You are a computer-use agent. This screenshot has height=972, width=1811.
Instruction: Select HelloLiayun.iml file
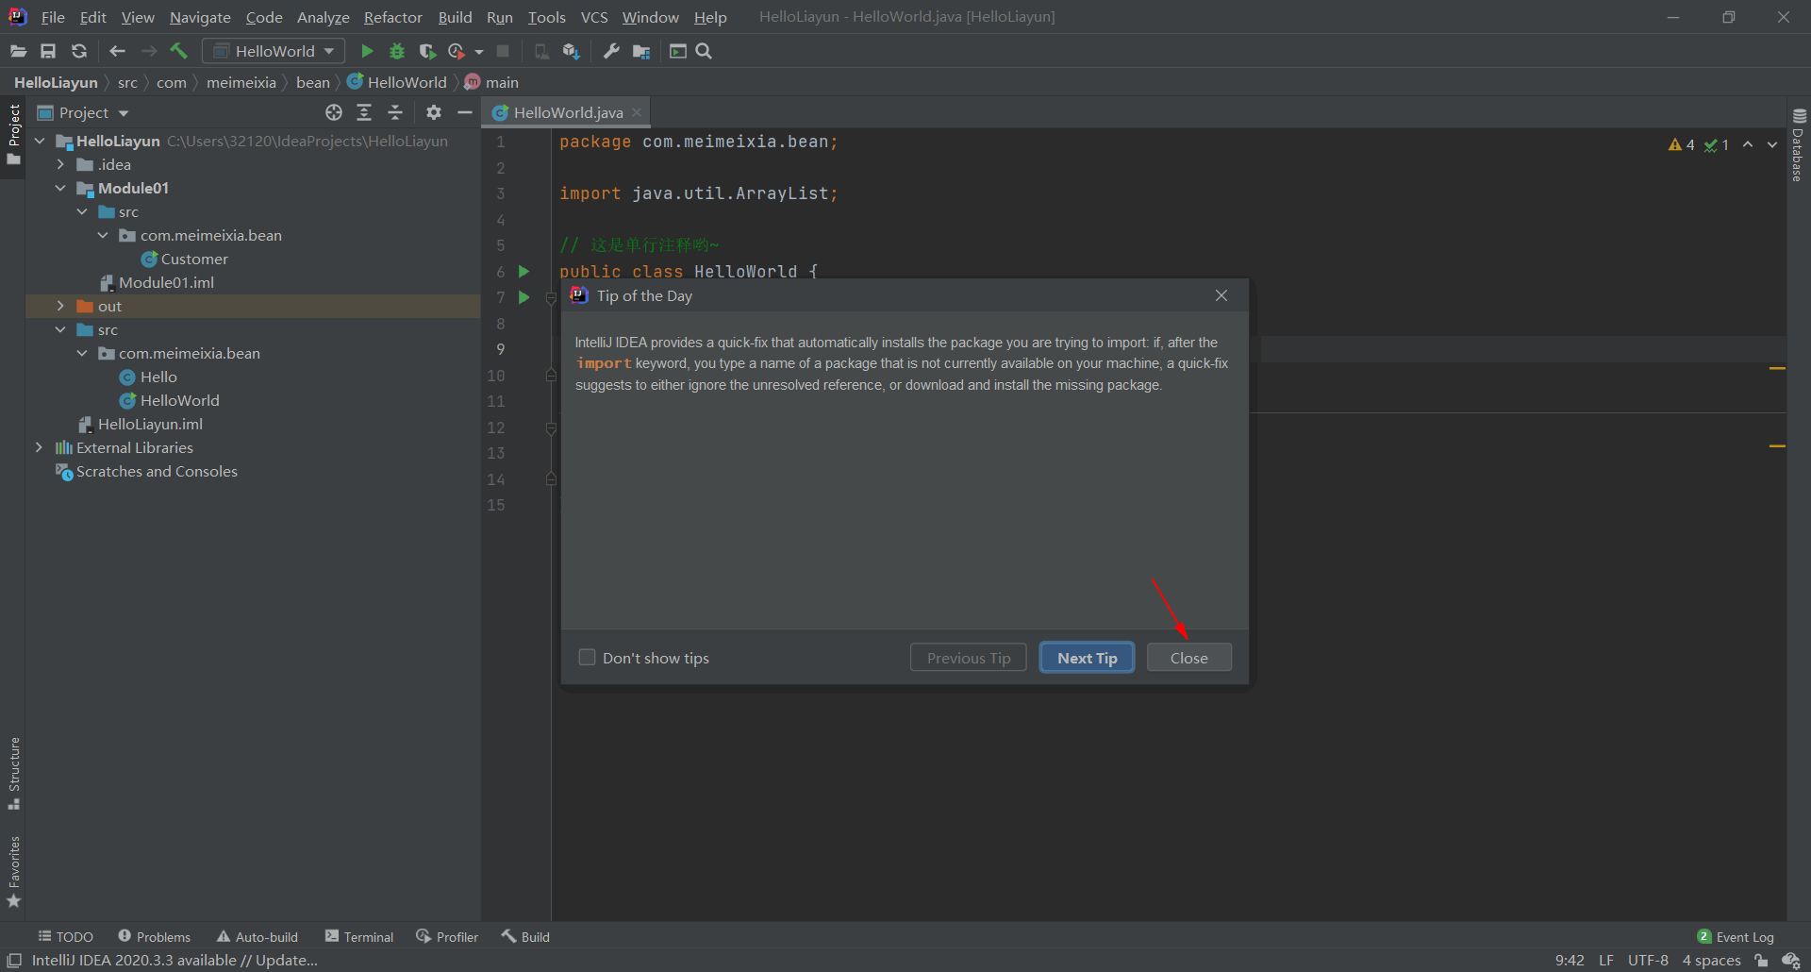pos(141,424)
